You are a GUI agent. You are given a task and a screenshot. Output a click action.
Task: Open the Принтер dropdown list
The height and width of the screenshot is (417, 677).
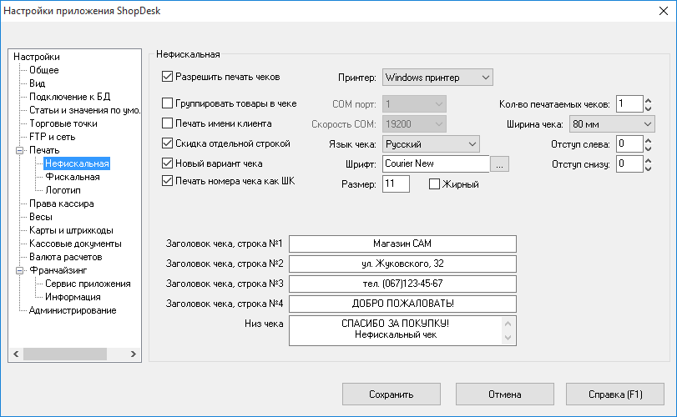[x=437, y=78]
